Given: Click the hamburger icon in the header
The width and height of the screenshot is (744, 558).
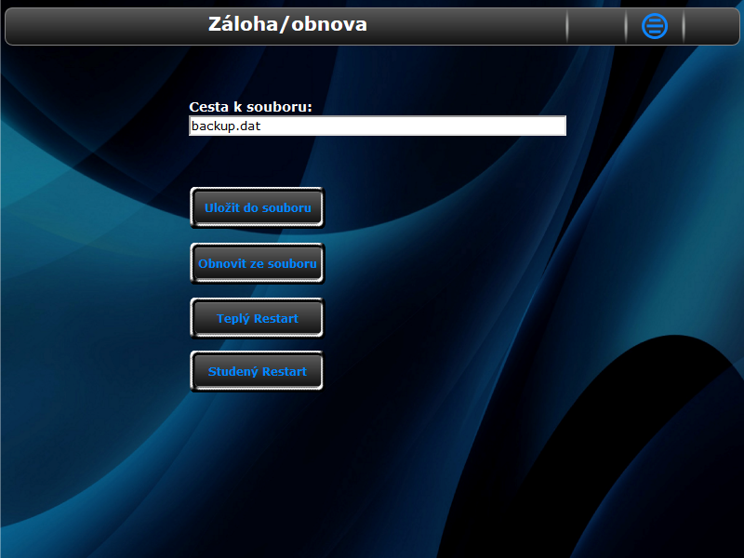Looking at the screenshot, I should 655,26.
